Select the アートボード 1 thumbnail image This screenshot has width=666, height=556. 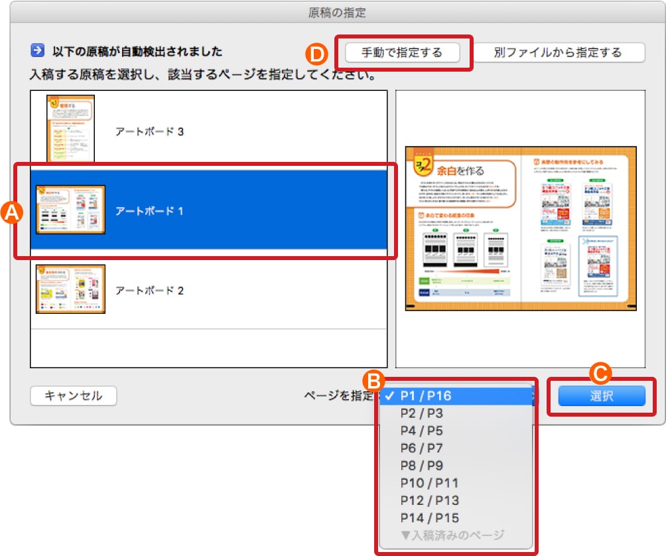[x=70, y=210]
